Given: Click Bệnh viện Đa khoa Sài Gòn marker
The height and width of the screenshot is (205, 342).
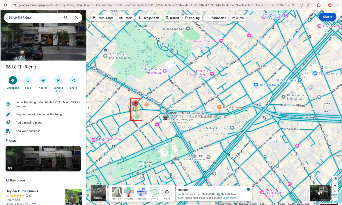Looking at the screenshot, I should tap(283, 97).
